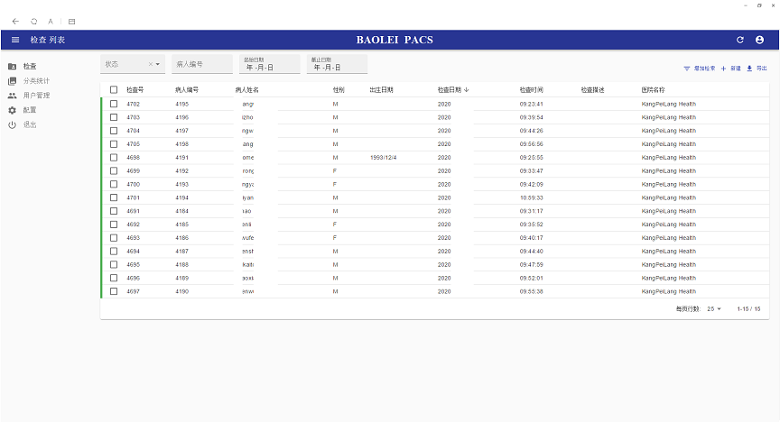Open the hamburger navigation menu
780x422 pixels.
(14, 40)
